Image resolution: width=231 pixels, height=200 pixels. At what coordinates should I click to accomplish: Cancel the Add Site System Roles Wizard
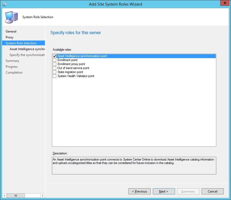coord(213,191)
